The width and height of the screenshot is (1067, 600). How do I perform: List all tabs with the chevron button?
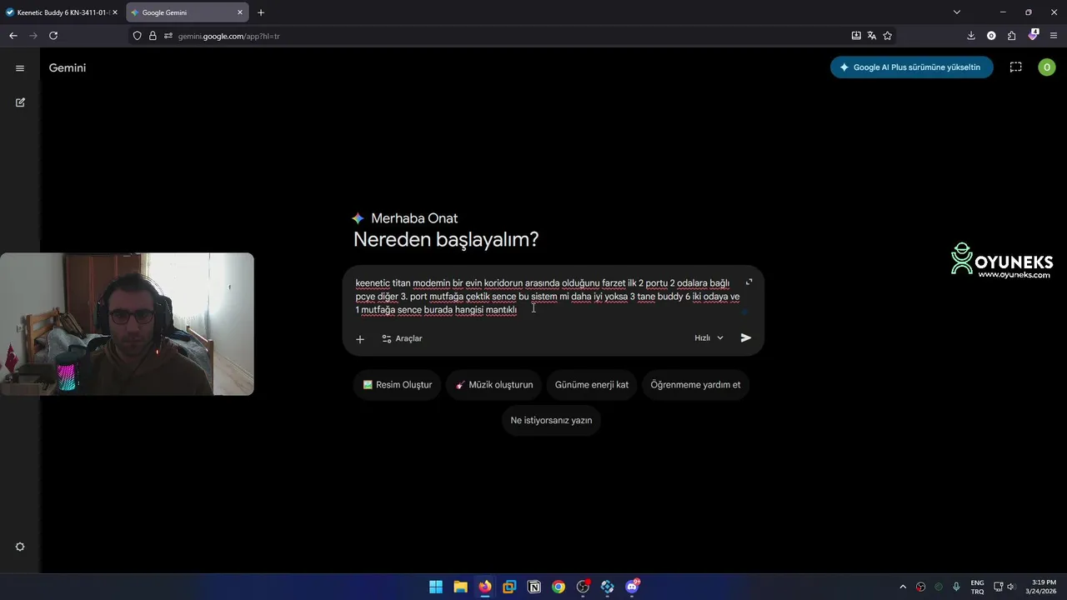tap(957, 12)
